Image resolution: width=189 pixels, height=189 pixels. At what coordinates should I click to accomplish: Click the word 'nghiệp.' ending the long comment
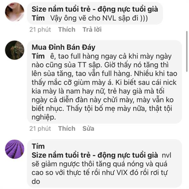pos(44,117)
